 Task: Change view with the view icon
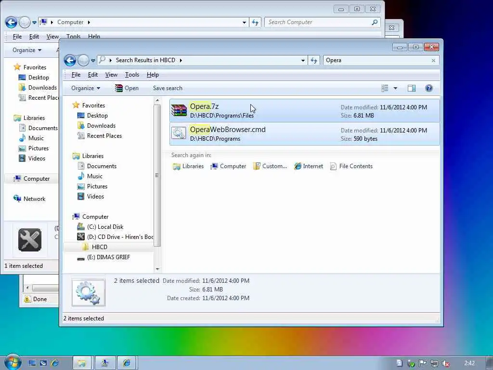[385, 88]
